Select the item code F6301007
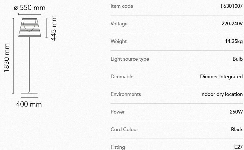Viewport: 244px width, 150px height. tap(232, 6)
